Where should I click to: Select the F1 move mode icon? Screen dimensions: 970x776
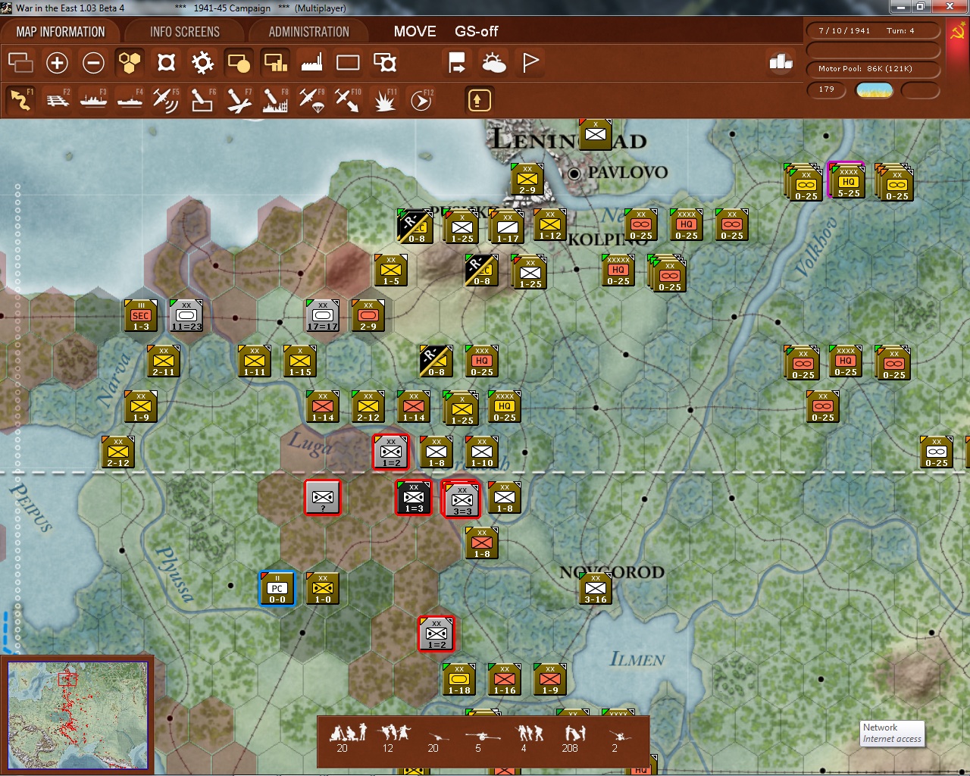point(20,100)
